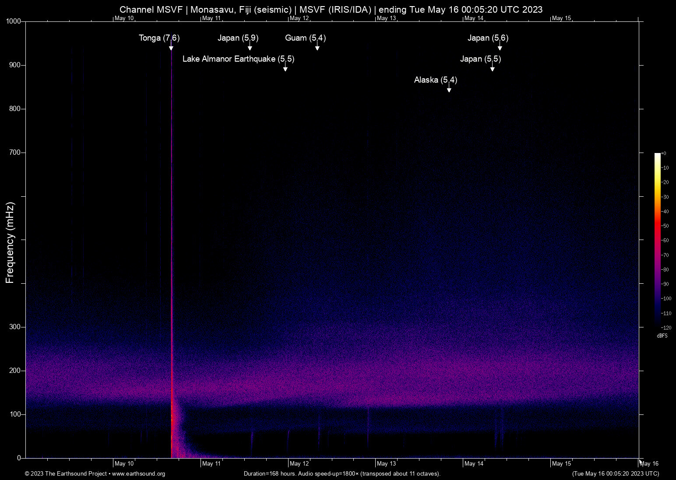Click the dBFS colour scale bar
Image resolution: width=676 pixels, height=480 pixels.
click(658, 240)
